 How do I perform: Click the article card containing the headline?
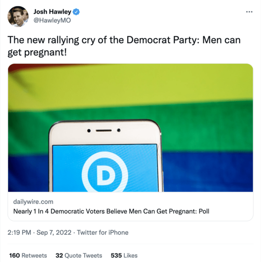pos(130,207)
